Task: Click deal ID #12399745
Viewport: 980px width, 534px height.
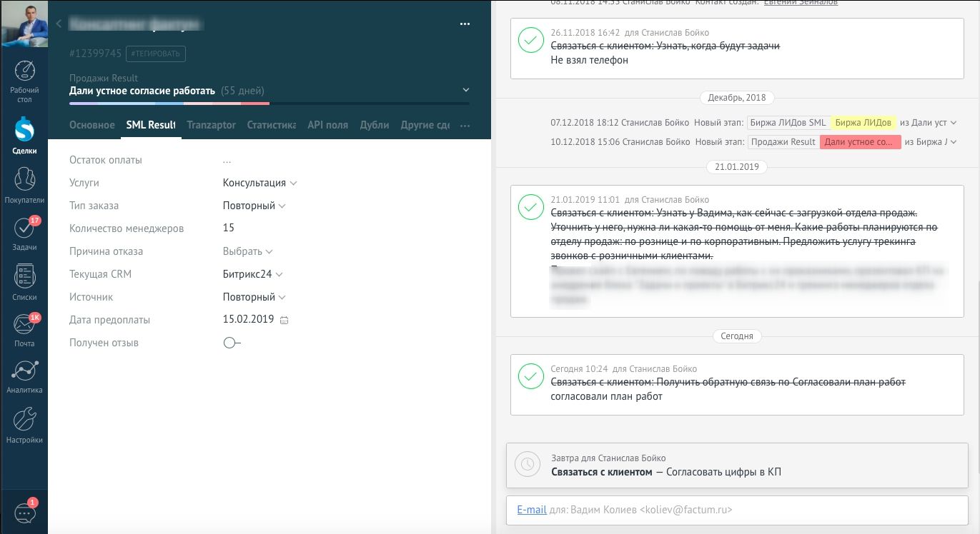Action: pos(96,54)
